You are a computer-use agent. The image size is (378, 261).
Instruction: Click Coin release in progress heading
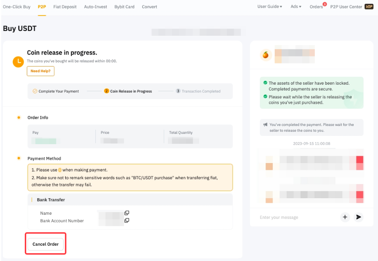coord(62,52)
